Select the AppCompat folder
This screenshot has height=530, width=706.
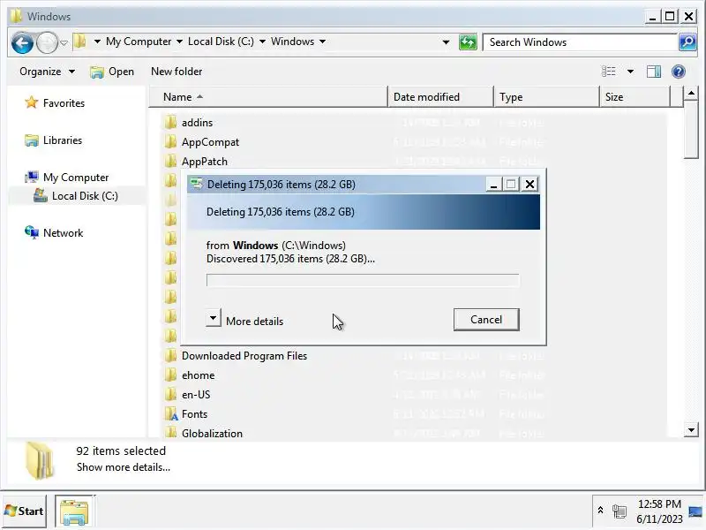click(x=210, y=142)
